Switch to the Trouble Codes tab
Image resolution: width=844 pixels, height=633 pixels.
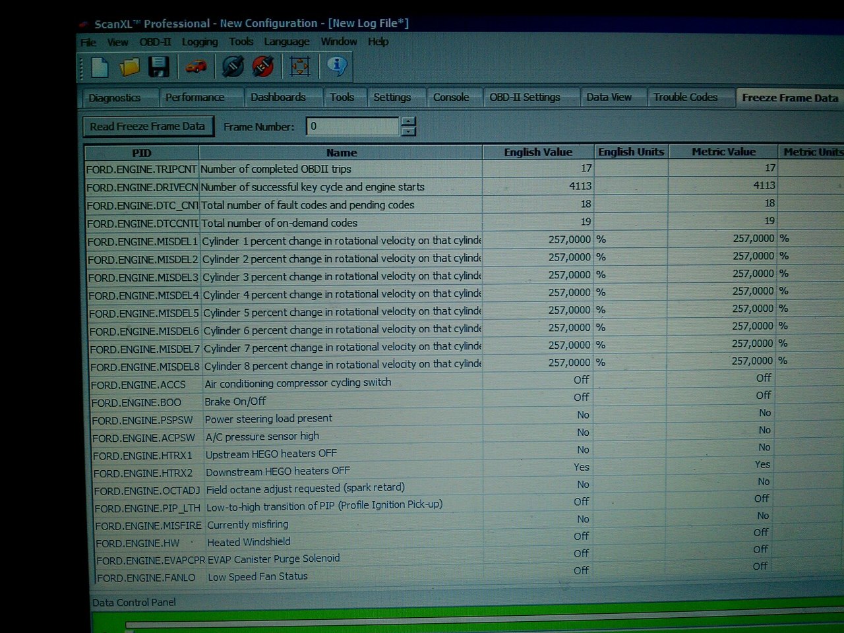click(690, 97)
